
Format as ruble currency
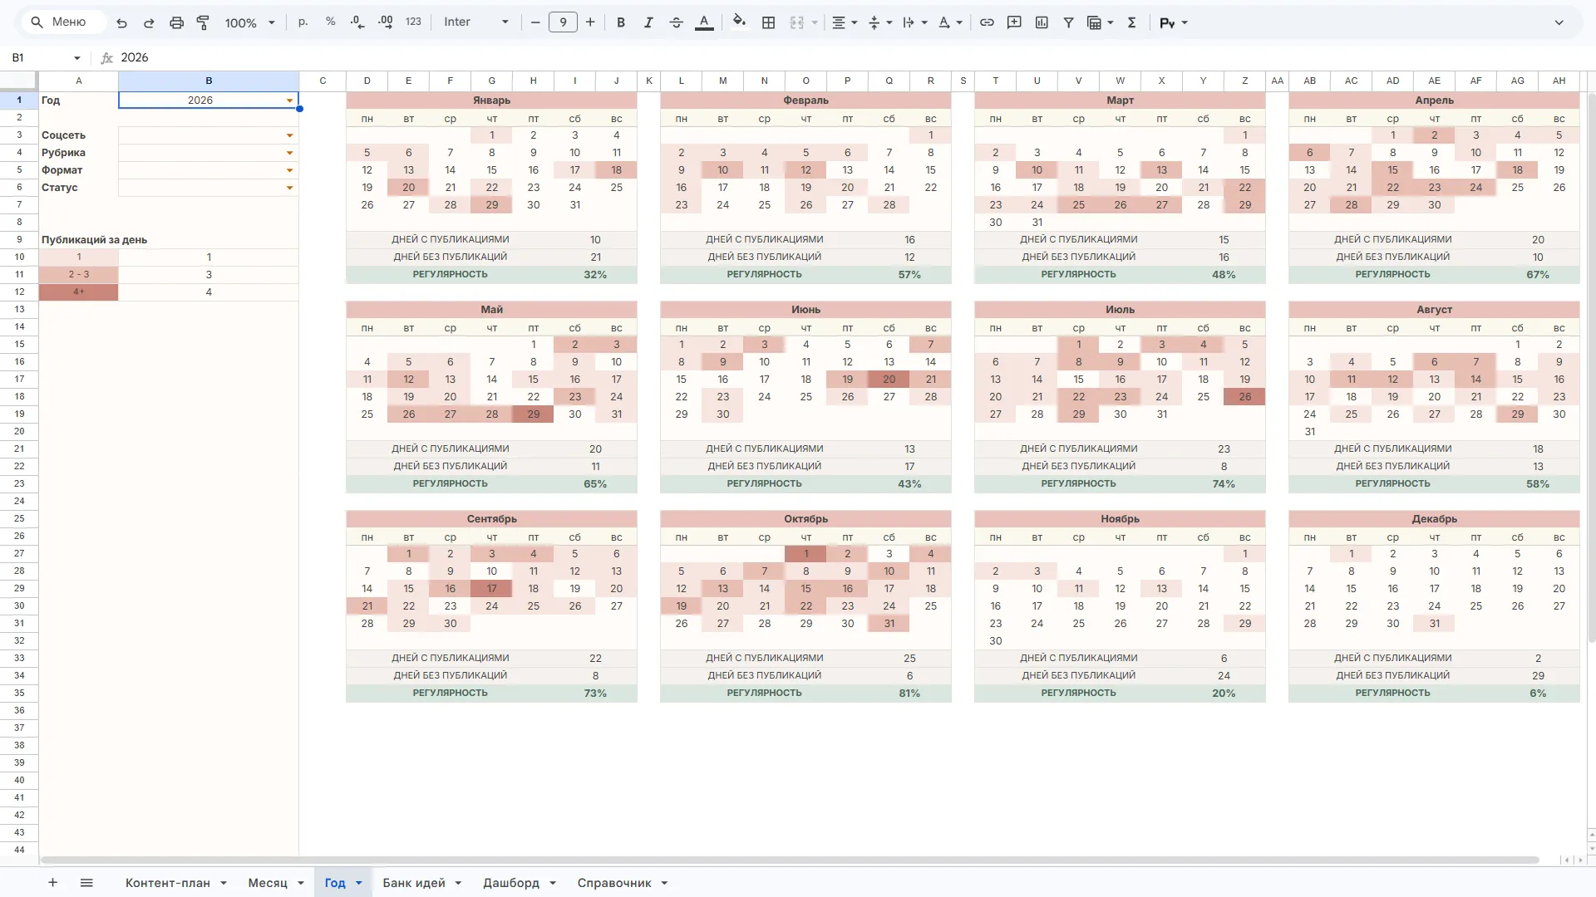tap(303, 22)
